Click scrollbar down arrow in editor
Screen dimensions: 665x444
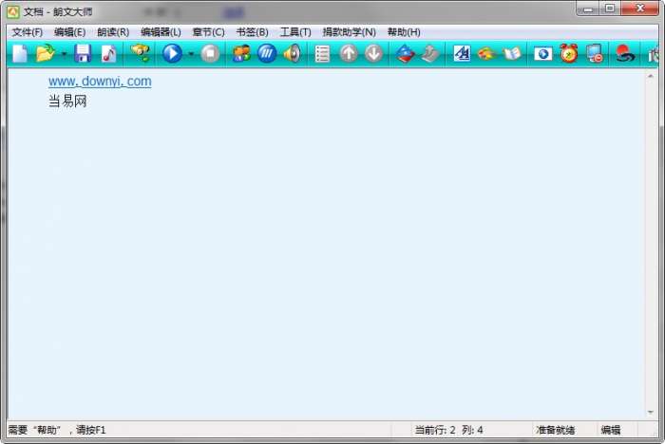click(650, 412)
